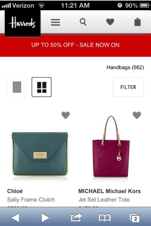Screen dimensions: 151x226
Task: Open the hamburger navigation menu
Action: [55, 22]
